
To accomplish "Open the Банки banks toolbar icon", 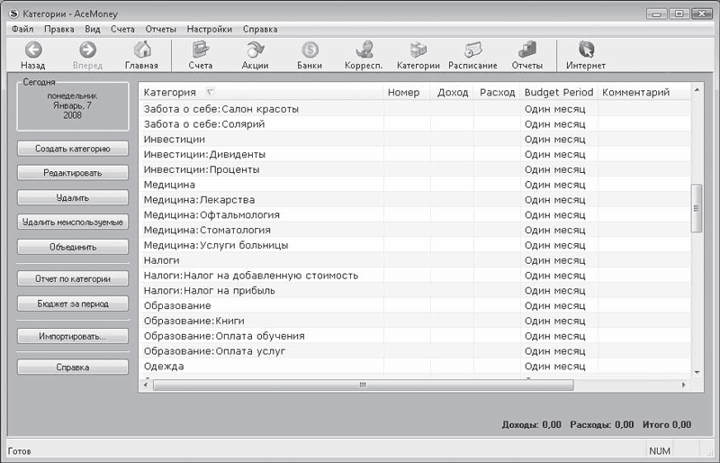I will 310,50.
